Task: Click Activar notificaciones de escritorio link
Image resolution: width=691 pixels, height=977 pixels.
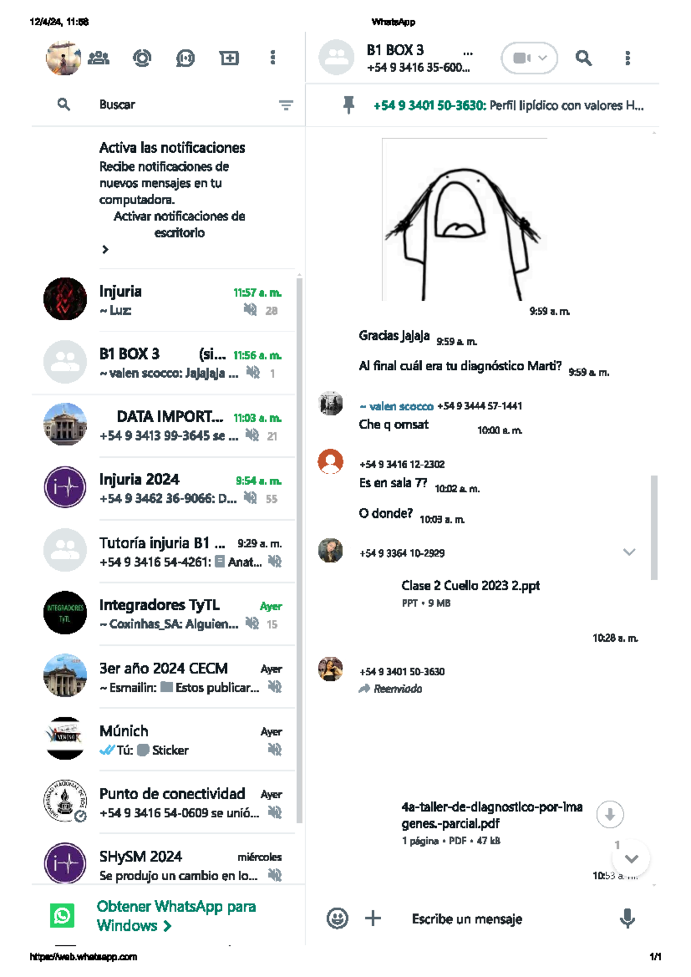Action: click(179, 224)
